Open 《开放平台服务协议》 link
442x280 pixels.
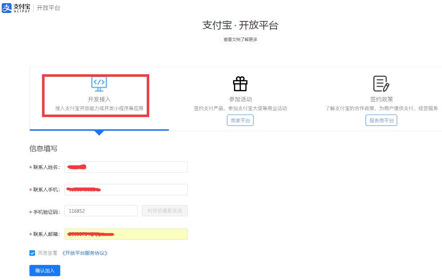coord(84,253)
